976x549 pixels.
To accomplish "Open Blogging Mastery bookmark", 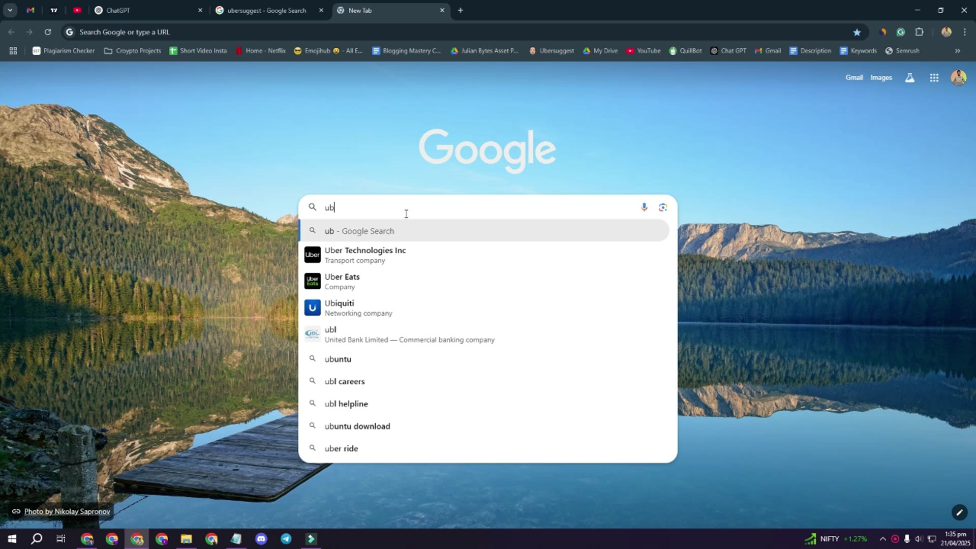I will coord(407,51).
